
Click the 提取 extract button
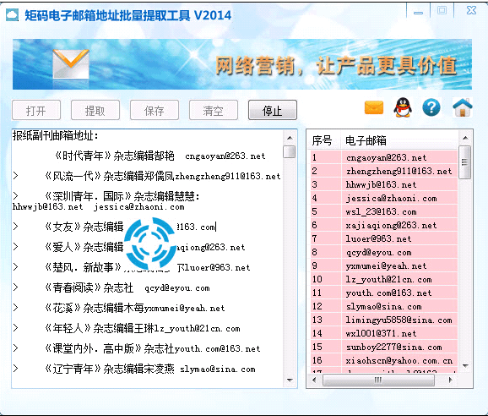point(95,110)
